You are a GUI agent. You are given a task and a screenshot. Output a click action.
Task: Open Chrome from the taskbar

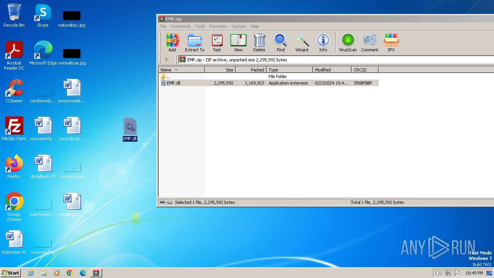pyautogui.click(x=70, y=273)
